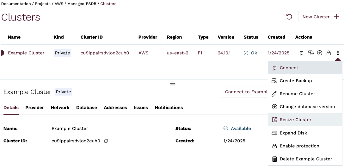Choose Delete Example Cluster option
344x168 pixels.
(305, 159)
